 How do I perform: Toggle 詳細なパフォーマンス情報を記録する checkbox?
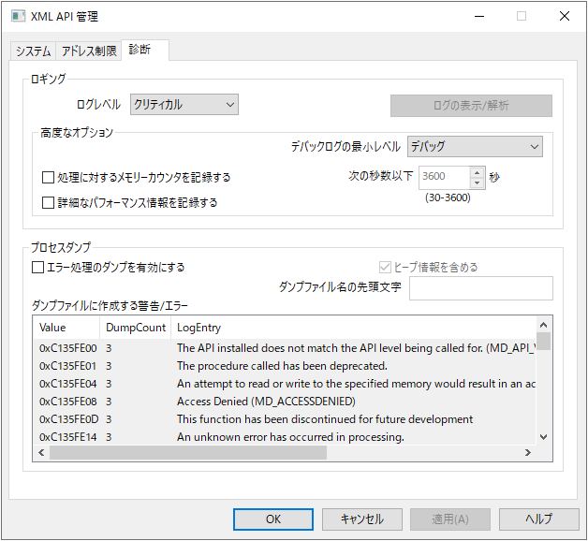[49, 202]
